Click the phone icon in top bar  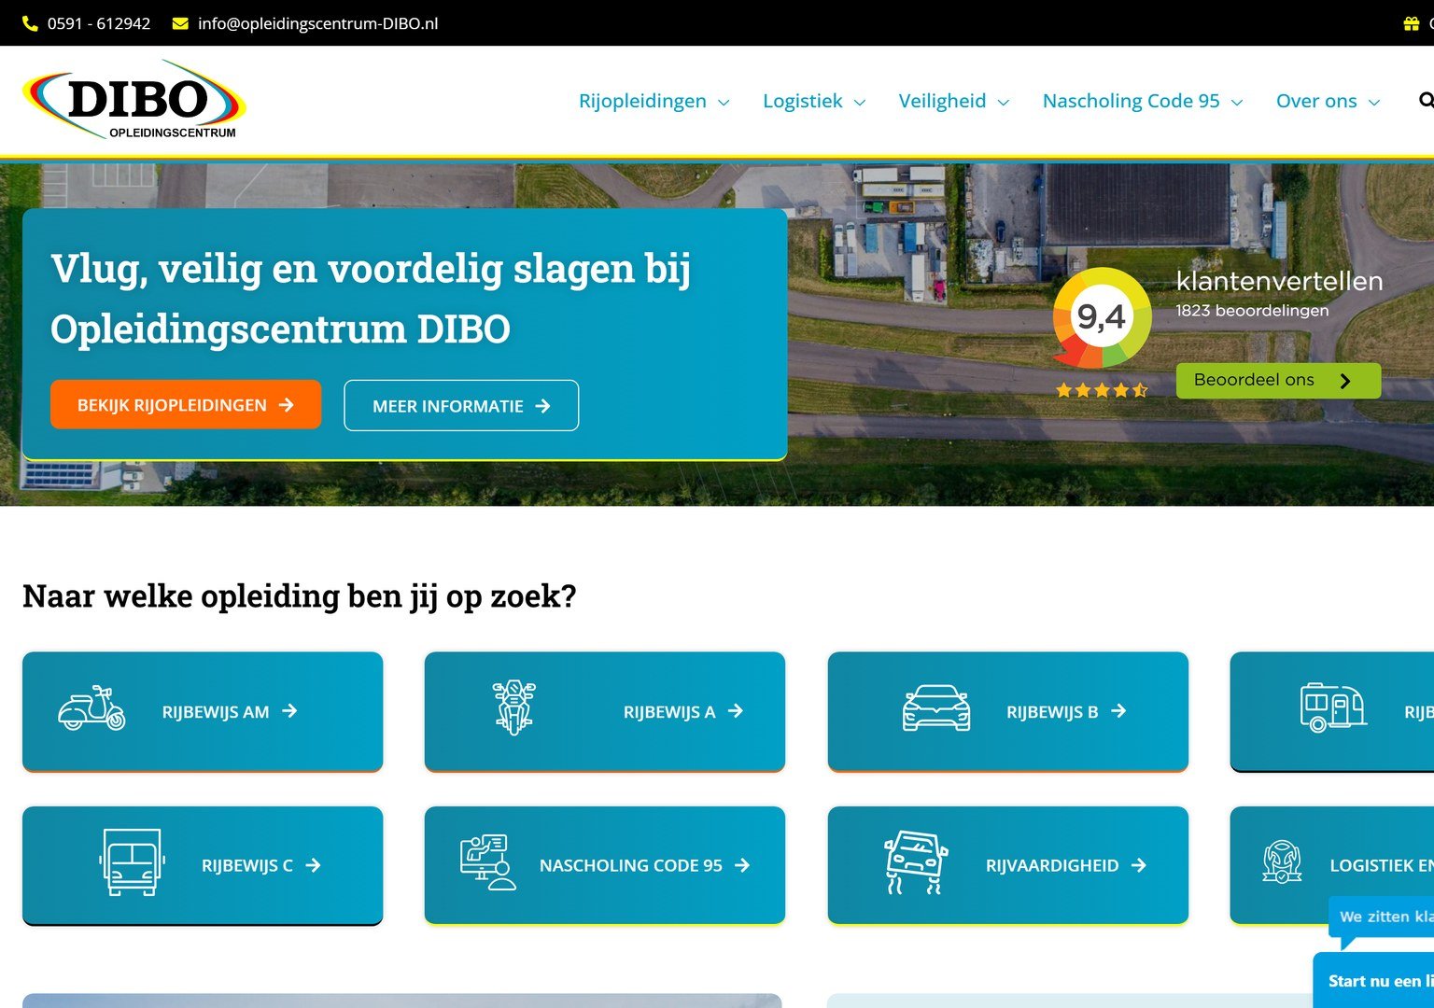coord(30,23)
